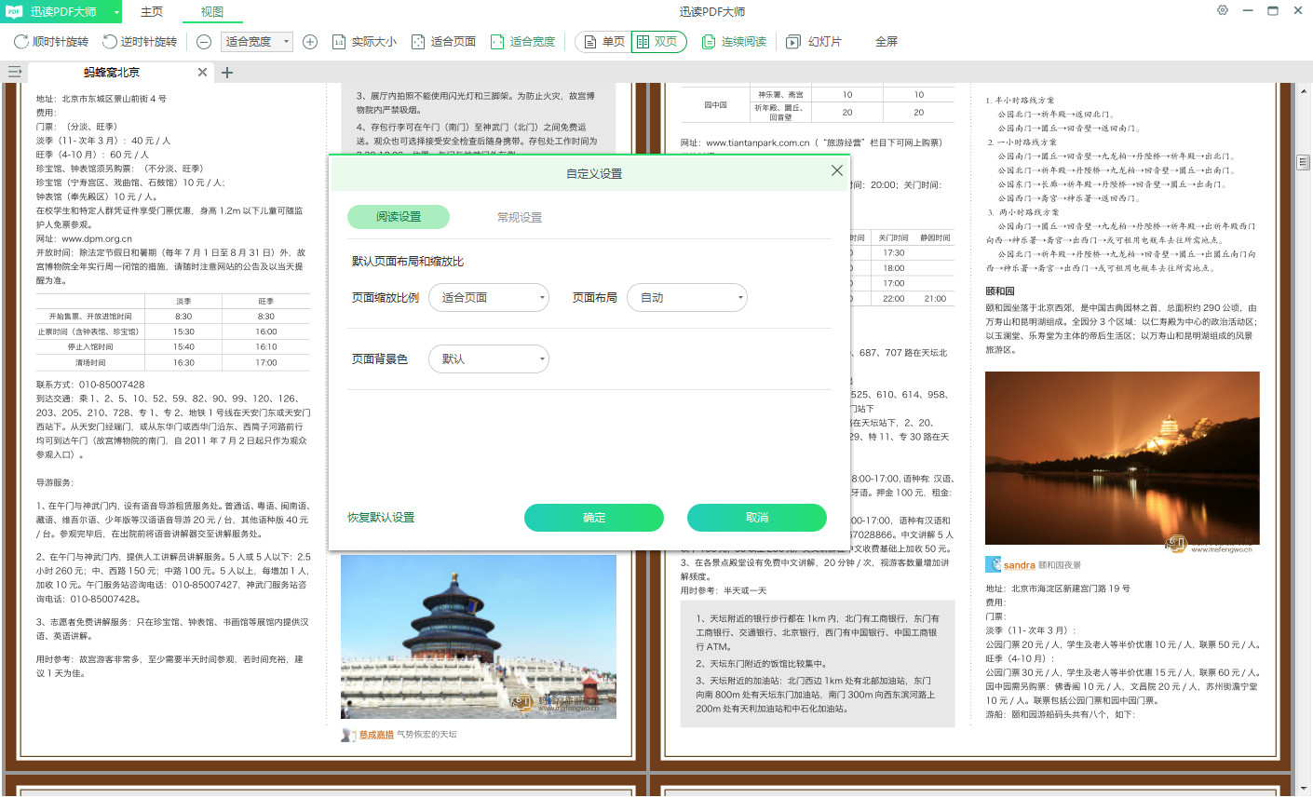Toggle the sidebar panel icon left of tabs
Image resolution: width=1313 pixels, height=798 pixels.
[x=14, y=72]
